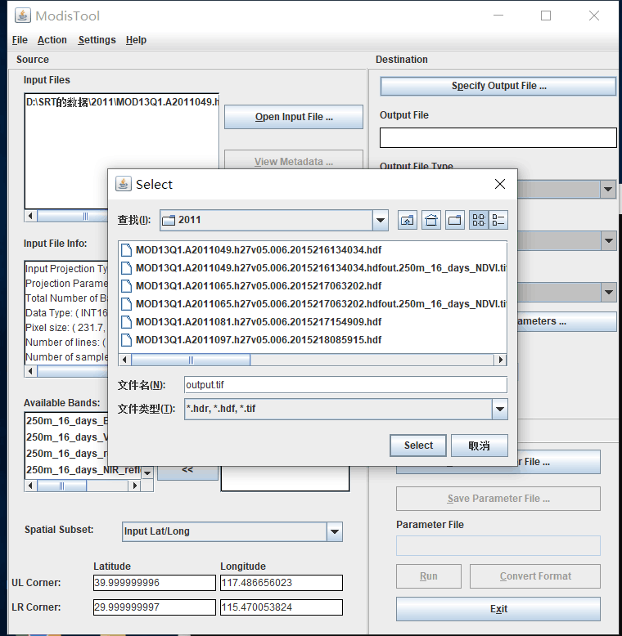
Task: Click right arrow of Available Bands scrollbar
Action: pos(134,486)
